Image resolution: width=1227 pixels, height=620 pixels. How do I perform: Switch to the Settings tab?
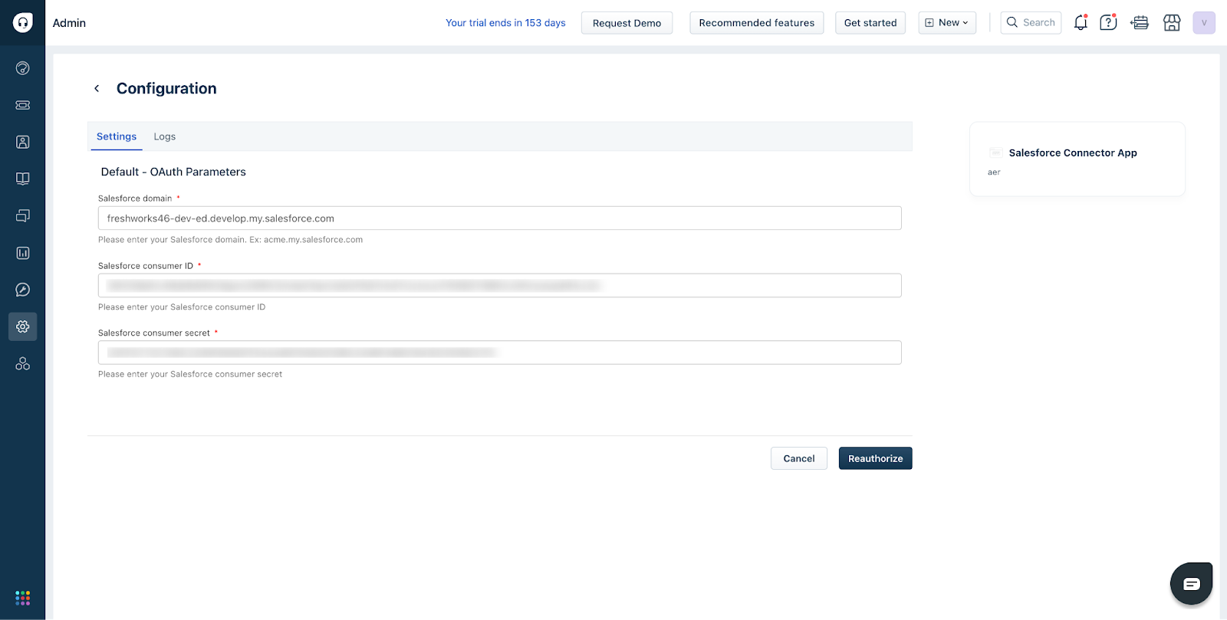click(117, 136)
